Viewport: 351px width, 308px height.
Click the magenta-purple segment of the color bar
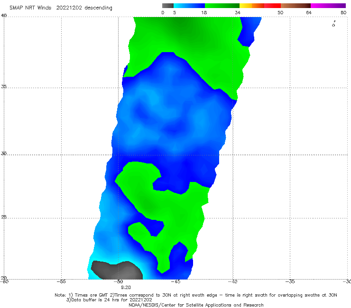coord(328,6)
